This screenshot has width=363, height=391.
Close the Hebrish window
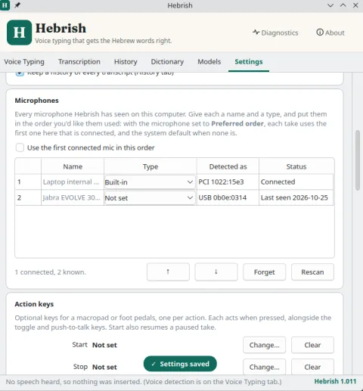(x=355, y=5)
